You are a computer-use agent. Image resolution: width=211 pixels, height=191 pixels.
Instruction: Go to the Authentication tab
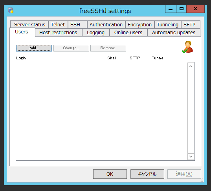(x=106, y=25)
